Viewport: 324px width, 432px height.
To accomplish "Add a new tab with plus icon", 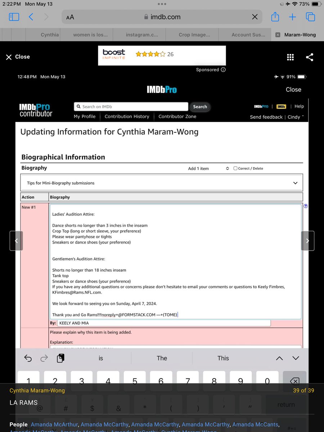I will [292, 17].
